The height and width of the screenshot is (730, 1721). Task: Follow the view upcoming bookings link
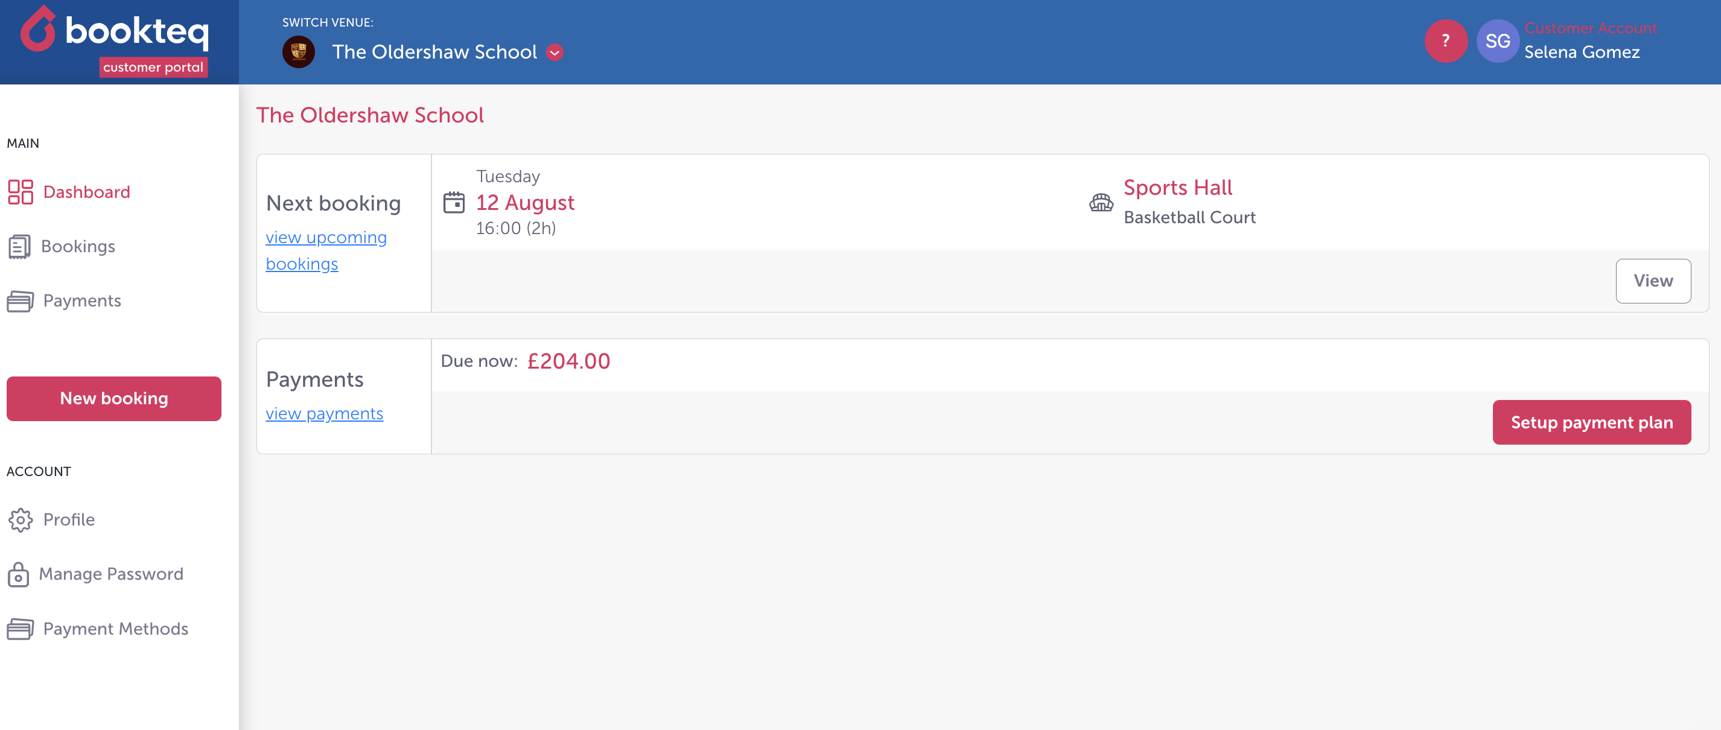[326, 238]
